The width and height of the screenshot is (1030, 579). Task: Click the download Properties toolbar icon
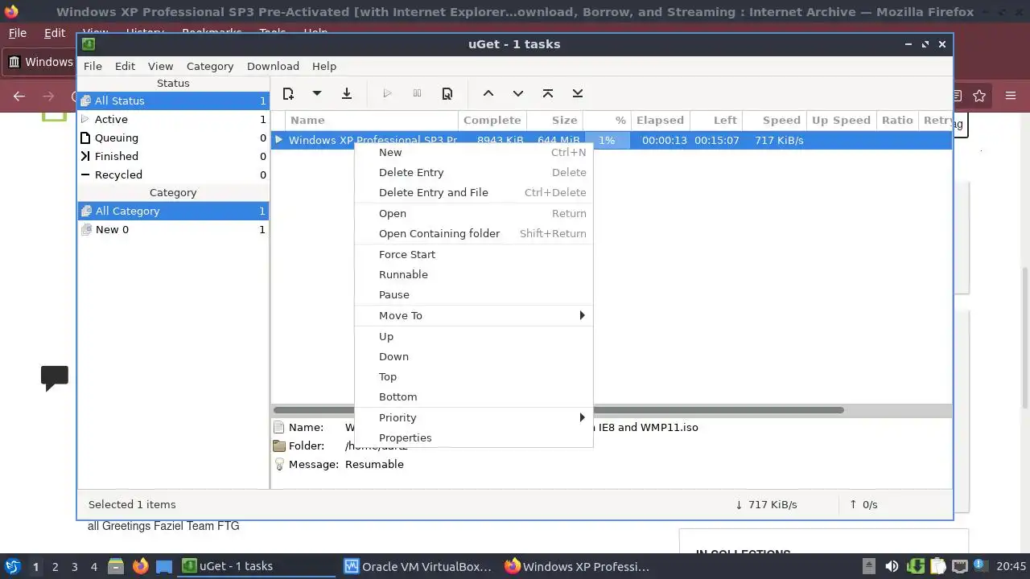[447, 93]
